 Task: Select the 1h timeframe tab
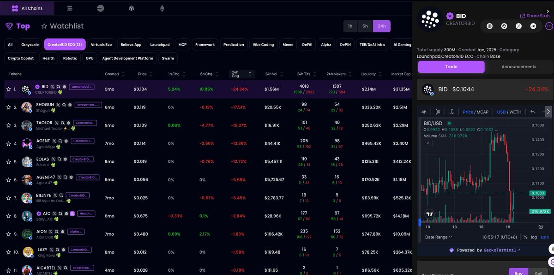[350, 26]
